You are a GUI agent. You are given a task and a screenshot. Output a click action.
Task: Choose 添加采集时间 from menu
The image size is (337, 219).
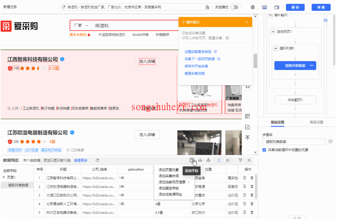(x=169, y=176)
